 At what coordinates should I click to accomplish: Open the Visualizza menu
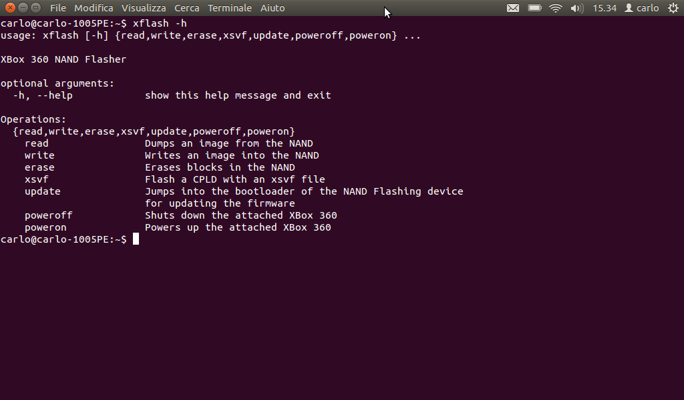144,8
